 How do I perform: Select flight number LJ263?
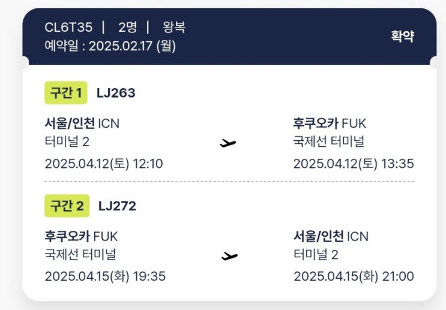coord(116,93)
